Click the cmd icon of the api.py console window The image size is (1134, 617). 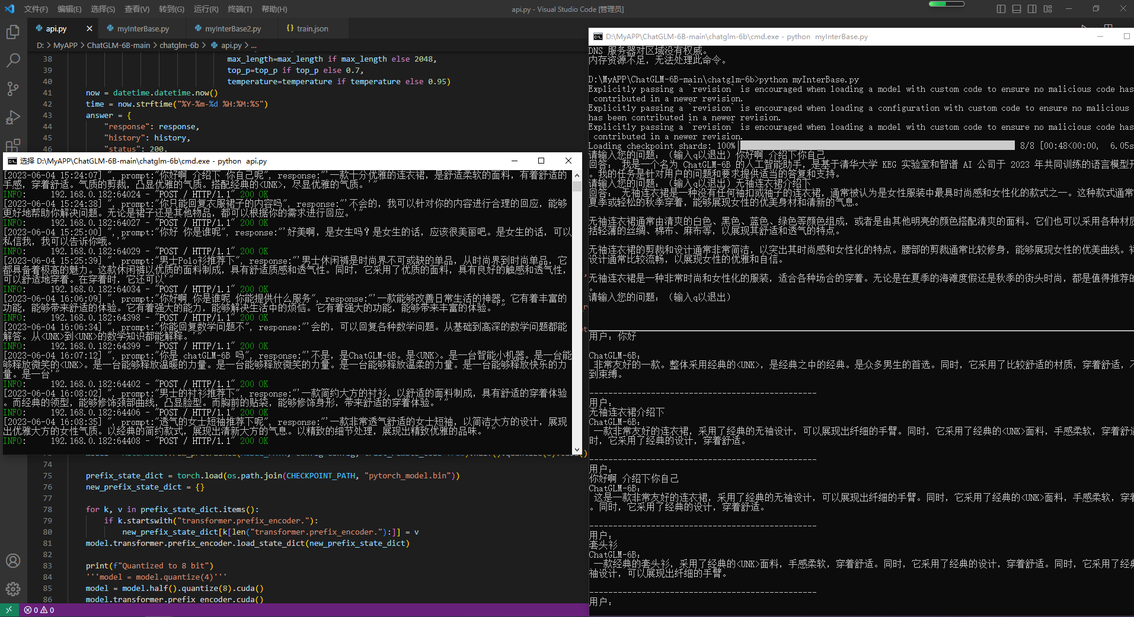pyautogui.click(x=12, y=161)
